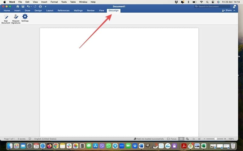Open Finder from the Dock
Viewport: 243px width, 151px height.
point(10,146)
